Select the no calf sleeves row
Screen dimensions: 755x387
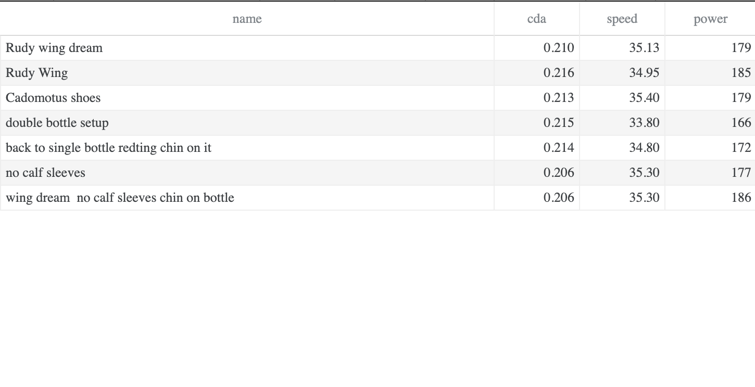tap(45, 173)
